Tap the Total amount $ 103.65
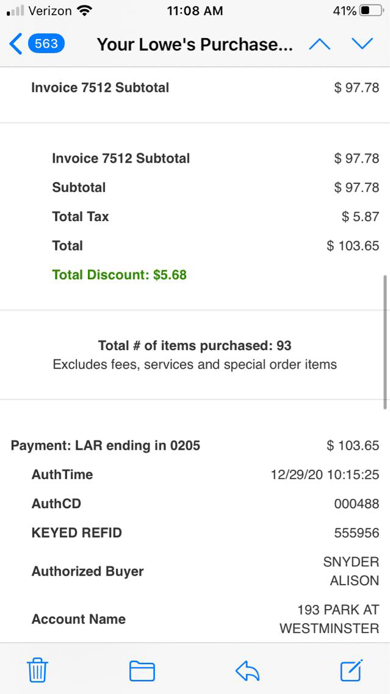 (353, 246)
